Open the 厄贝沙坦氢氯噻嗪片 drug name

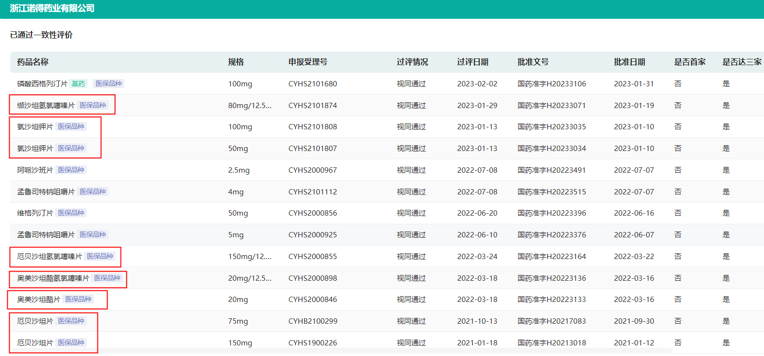click(50, 257)
